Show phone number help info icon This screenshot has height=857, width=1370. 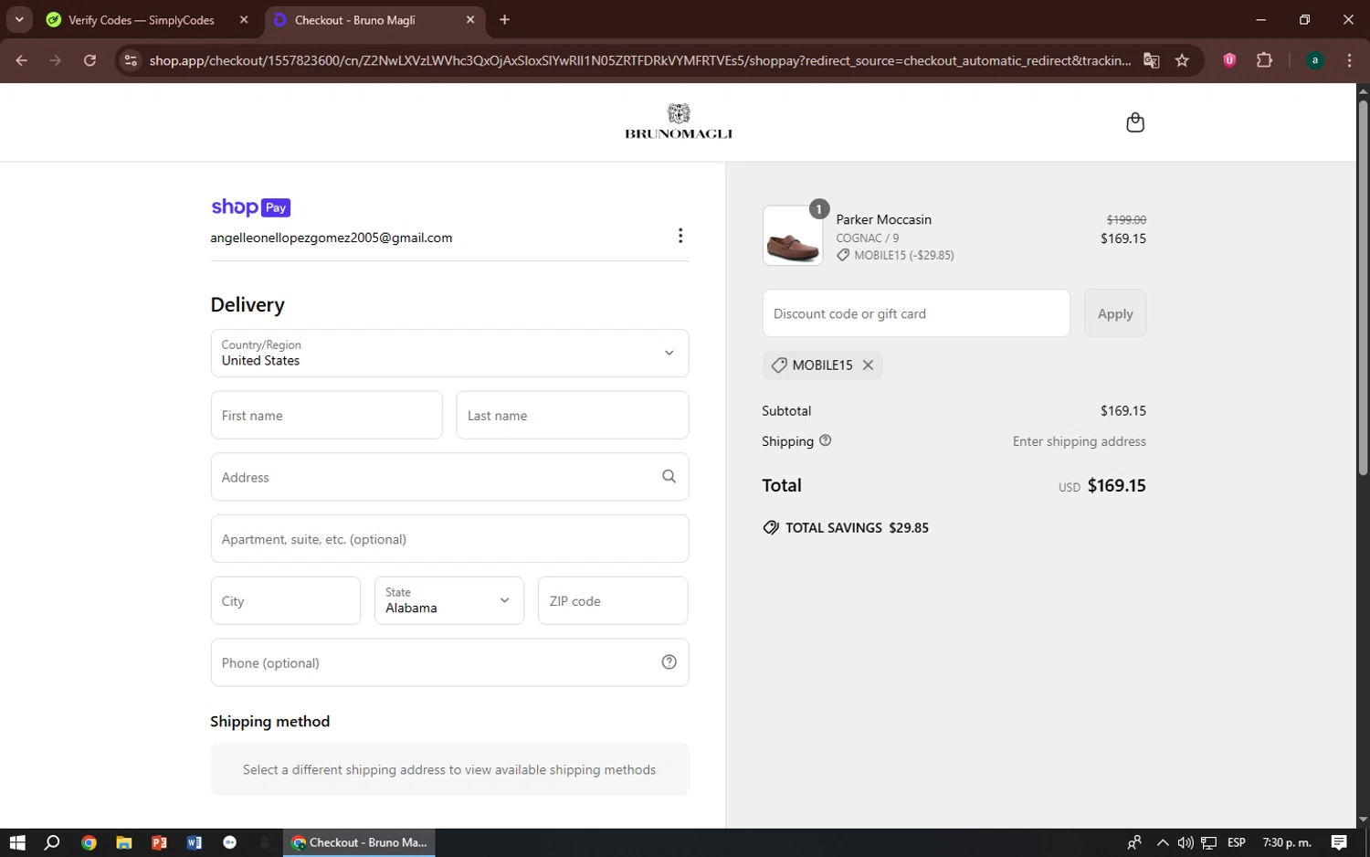point(669,662)
